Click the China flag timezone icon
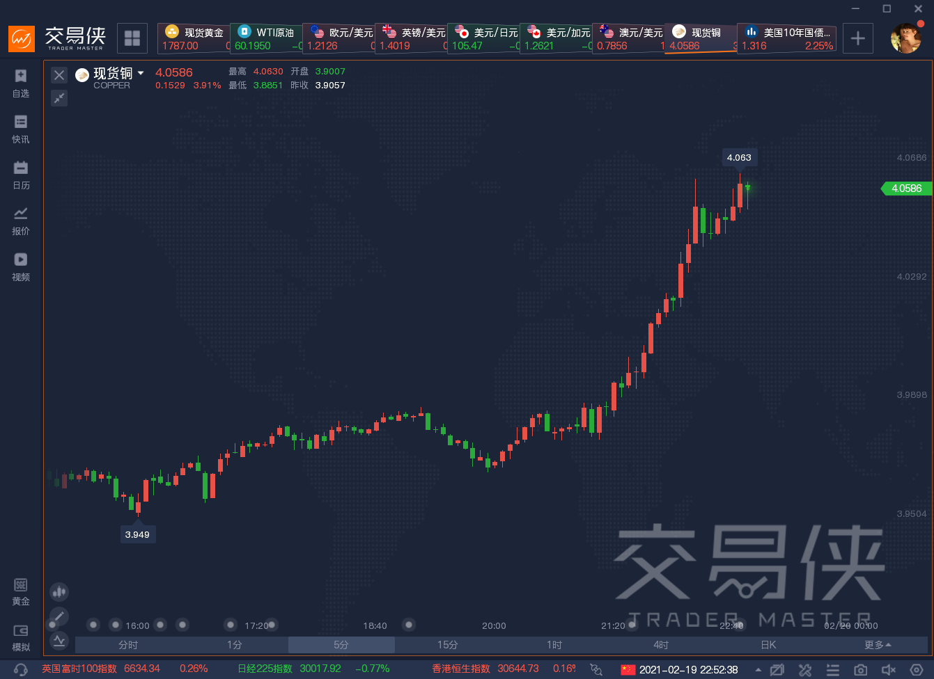 click(x=628, y=670)
